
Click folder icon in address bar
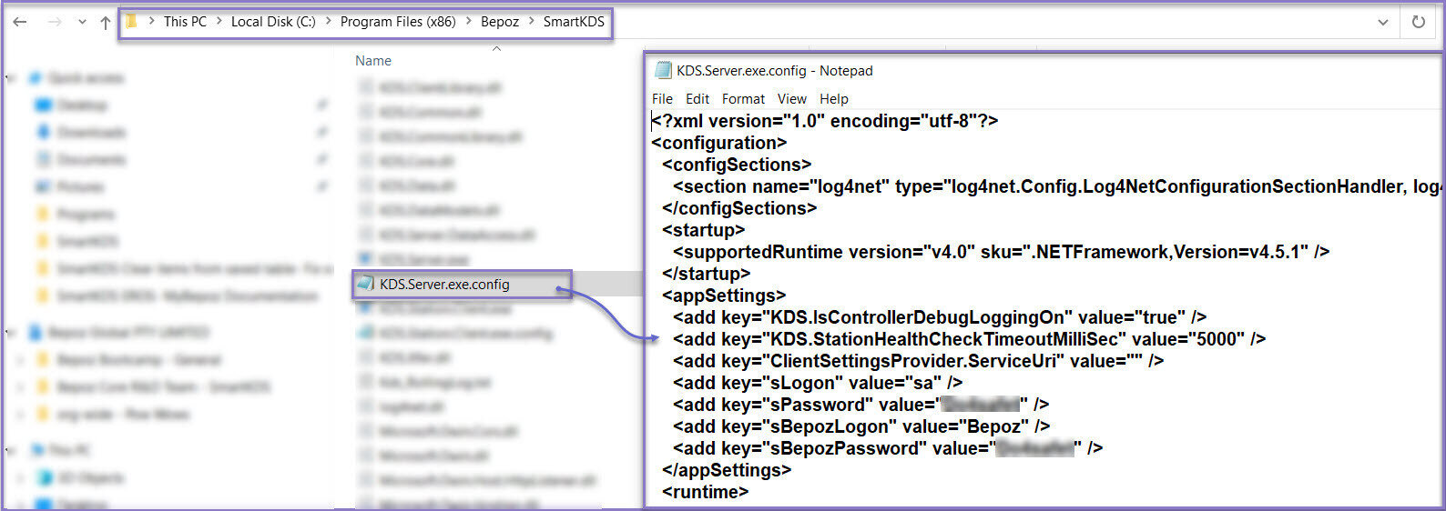pos(132,21)
